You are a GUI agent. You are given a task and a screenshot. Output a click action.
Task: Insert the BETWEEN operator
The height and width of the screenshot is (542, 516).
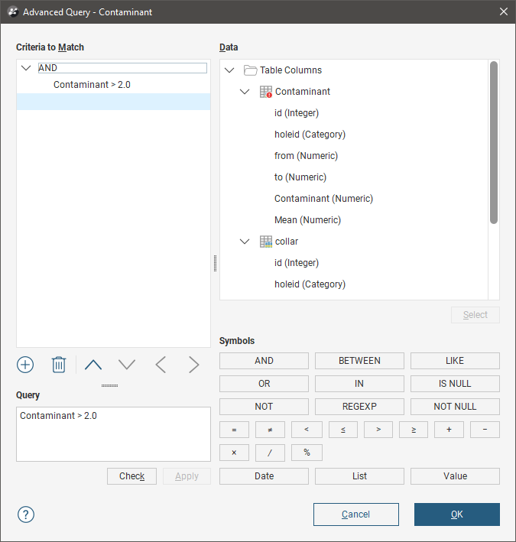tap(359, 361)
